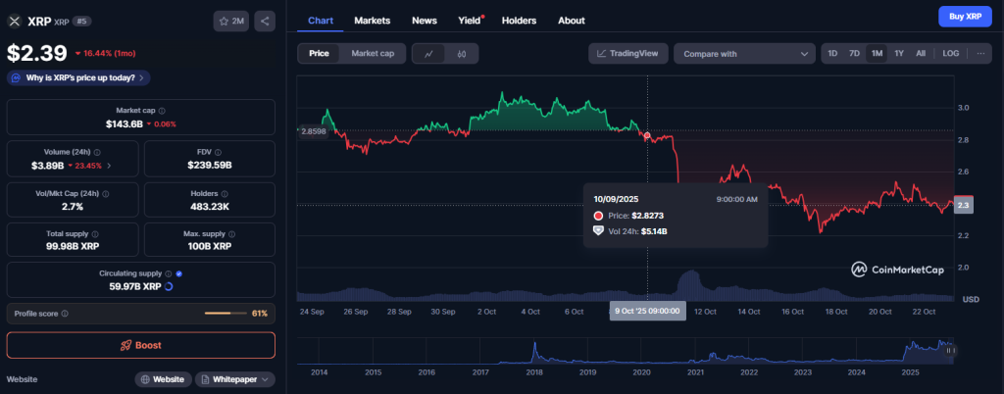Viewport: 1004px width, 394px height.
Task: Switch to line chart view icon
Action: point(428,54)
